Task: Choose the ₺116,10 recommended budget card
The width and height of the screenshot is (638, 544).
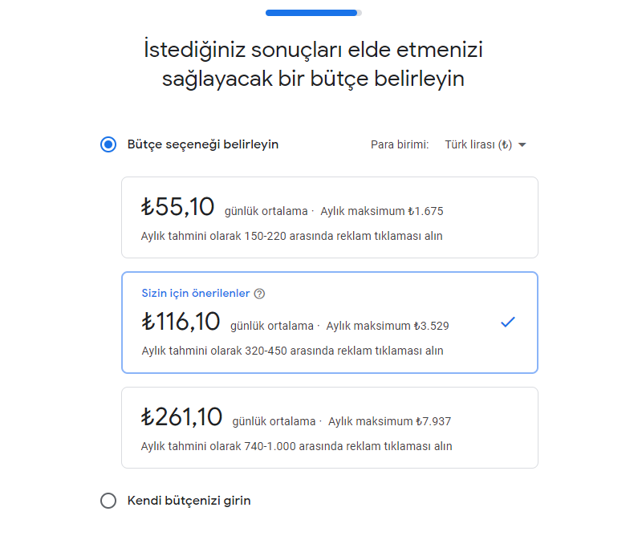Action: 329,323
